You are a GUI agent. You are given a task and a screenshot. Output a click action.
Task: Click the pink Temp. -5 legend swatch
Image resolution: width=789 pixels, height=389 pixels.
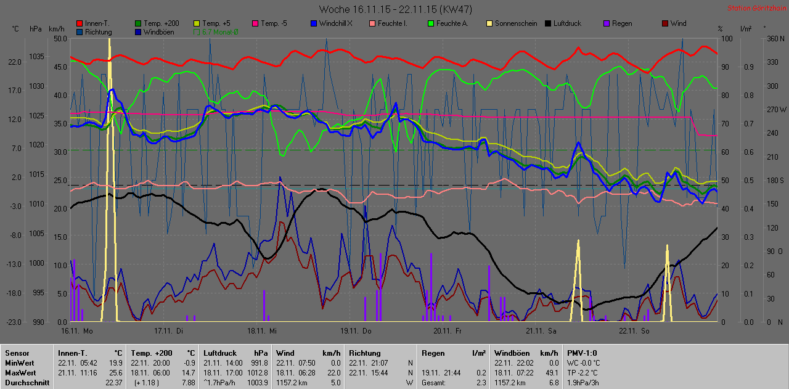pos(256,23)
